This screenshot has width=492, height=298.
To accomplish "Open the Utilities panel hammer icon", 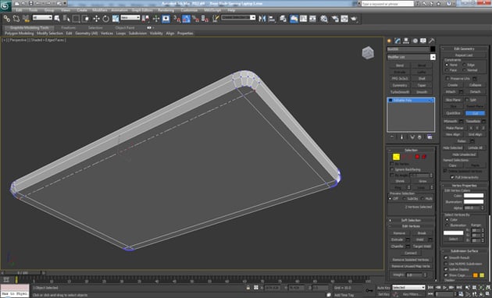I will click(x=432, y=41).
